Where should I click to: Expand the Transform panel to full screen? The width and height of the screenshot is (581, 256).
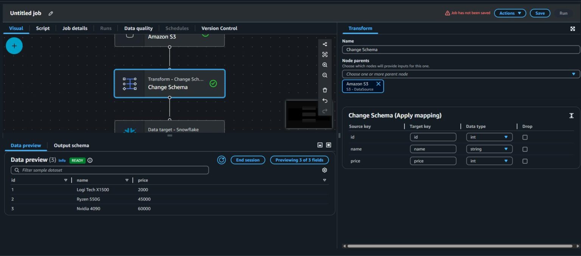point(572,29)
